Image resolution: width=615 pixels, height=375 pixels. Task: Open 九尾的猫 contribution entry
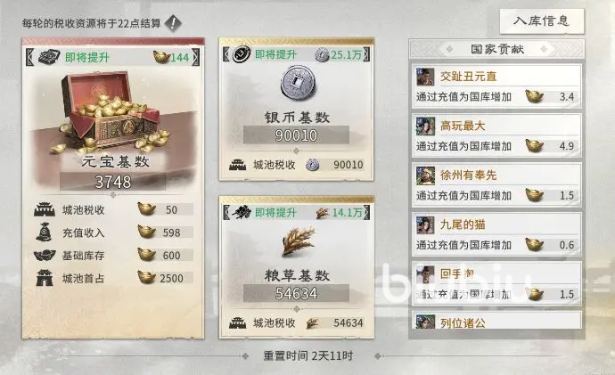pyautogui.click(x=496, y=234)
